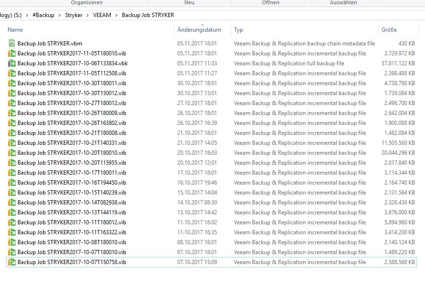Click size value 430 KB
The width and height of the screenshot is (425, 283).
[407, 44]
